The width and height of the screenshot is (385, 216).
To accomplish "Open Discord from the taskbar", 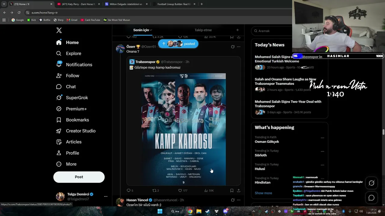I will point(225,211).
